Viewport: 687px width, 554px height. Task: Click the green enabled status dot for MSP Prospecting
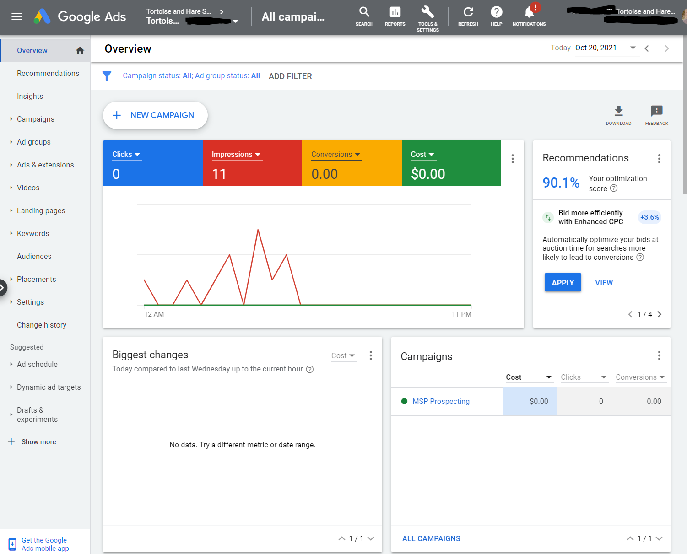[x=404, y=401]
